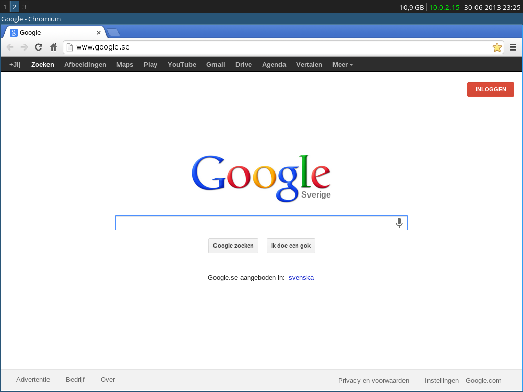Click the 10,9 GB disk indicator
Screen dimensions: 523x392
pyautogui.click(x=412, y=7)
